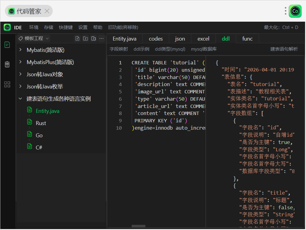Click the three-dot menu beside top-right app icon

click(x=285, y=11)
